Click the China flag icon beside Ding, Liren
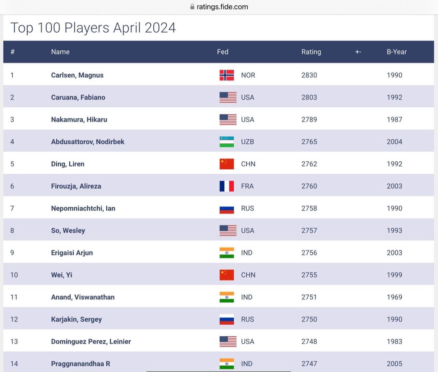This screenshot has height=372, width=438. click(x=227, y=164)
